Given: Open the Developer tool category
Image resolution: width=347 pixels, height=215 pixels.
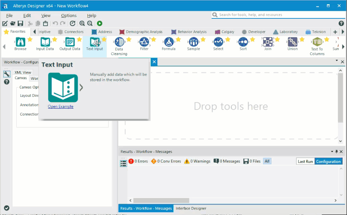Looking at the screenshot, I should (x=254, y=32).
